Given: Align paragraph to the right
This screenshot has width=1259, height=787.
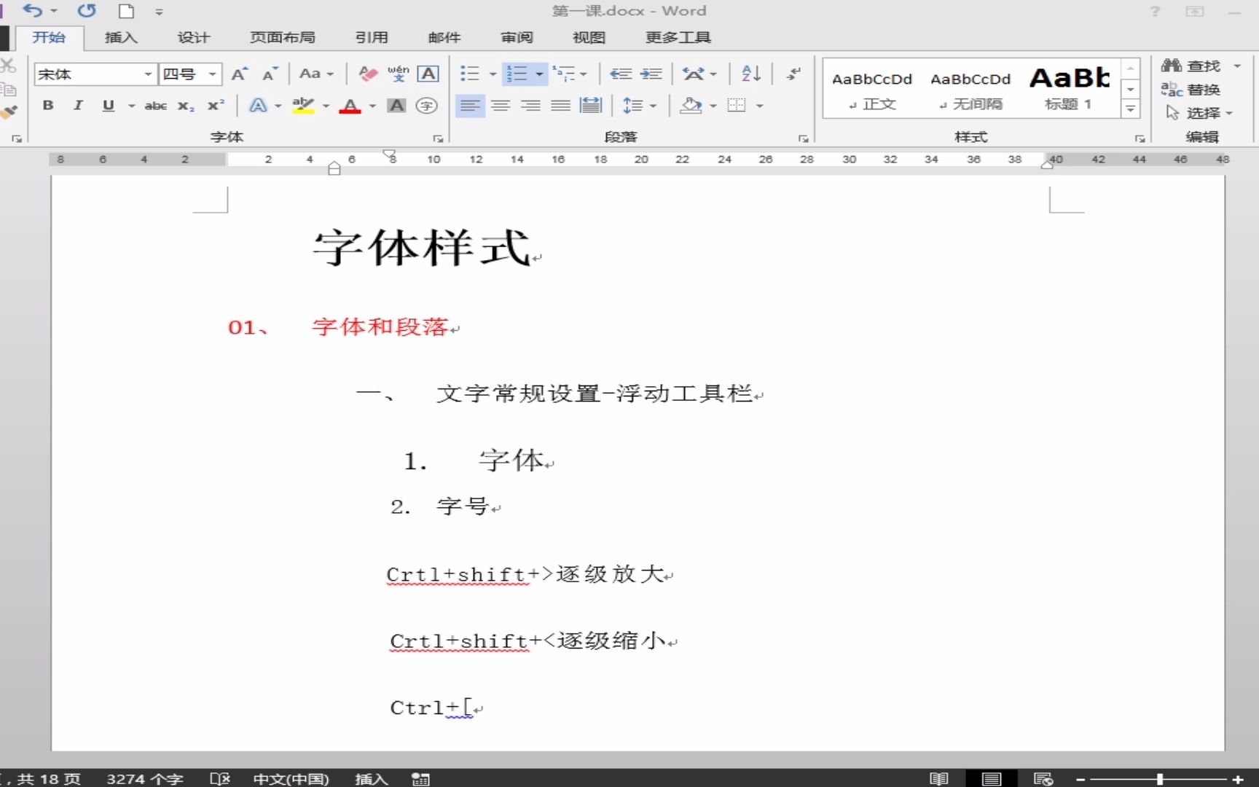Looking at the screenshot, I should [530, 106].
